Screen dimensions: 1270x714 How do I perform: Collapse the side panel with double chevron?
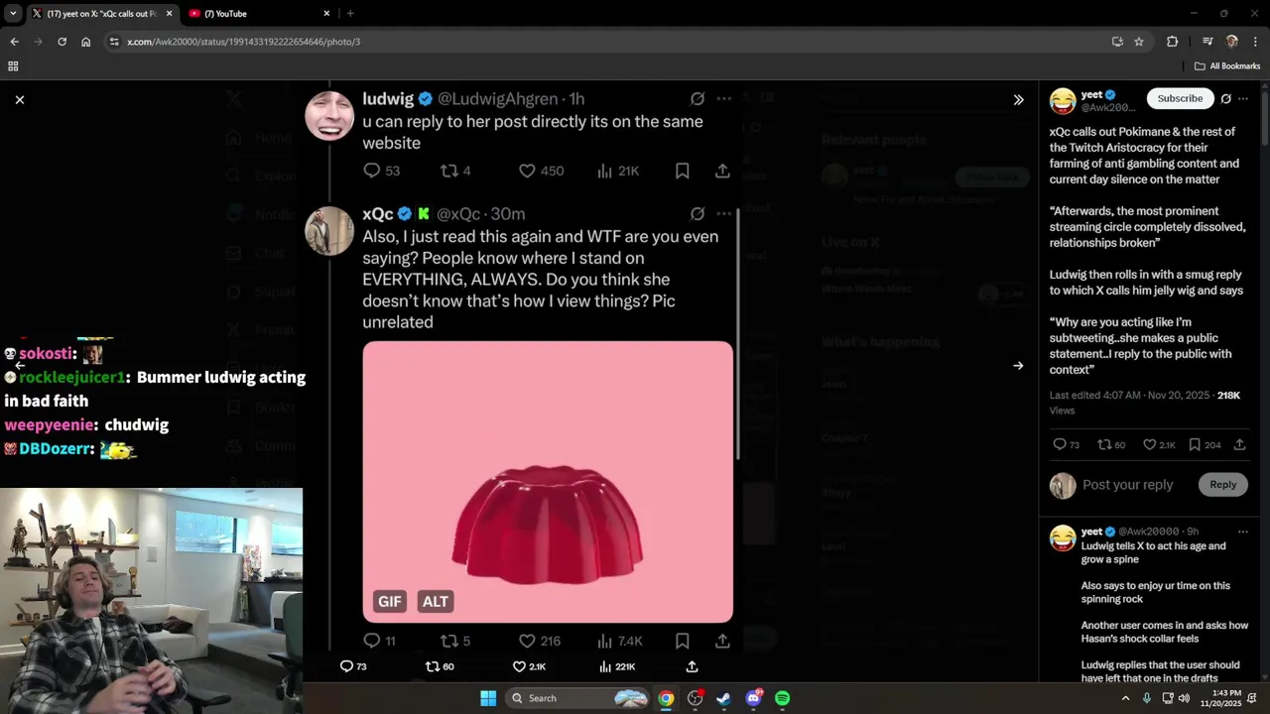[1018, 99]
